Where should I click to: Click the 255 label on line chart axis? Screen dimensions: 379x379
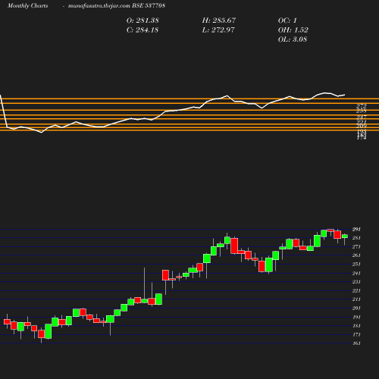[362, 111]
